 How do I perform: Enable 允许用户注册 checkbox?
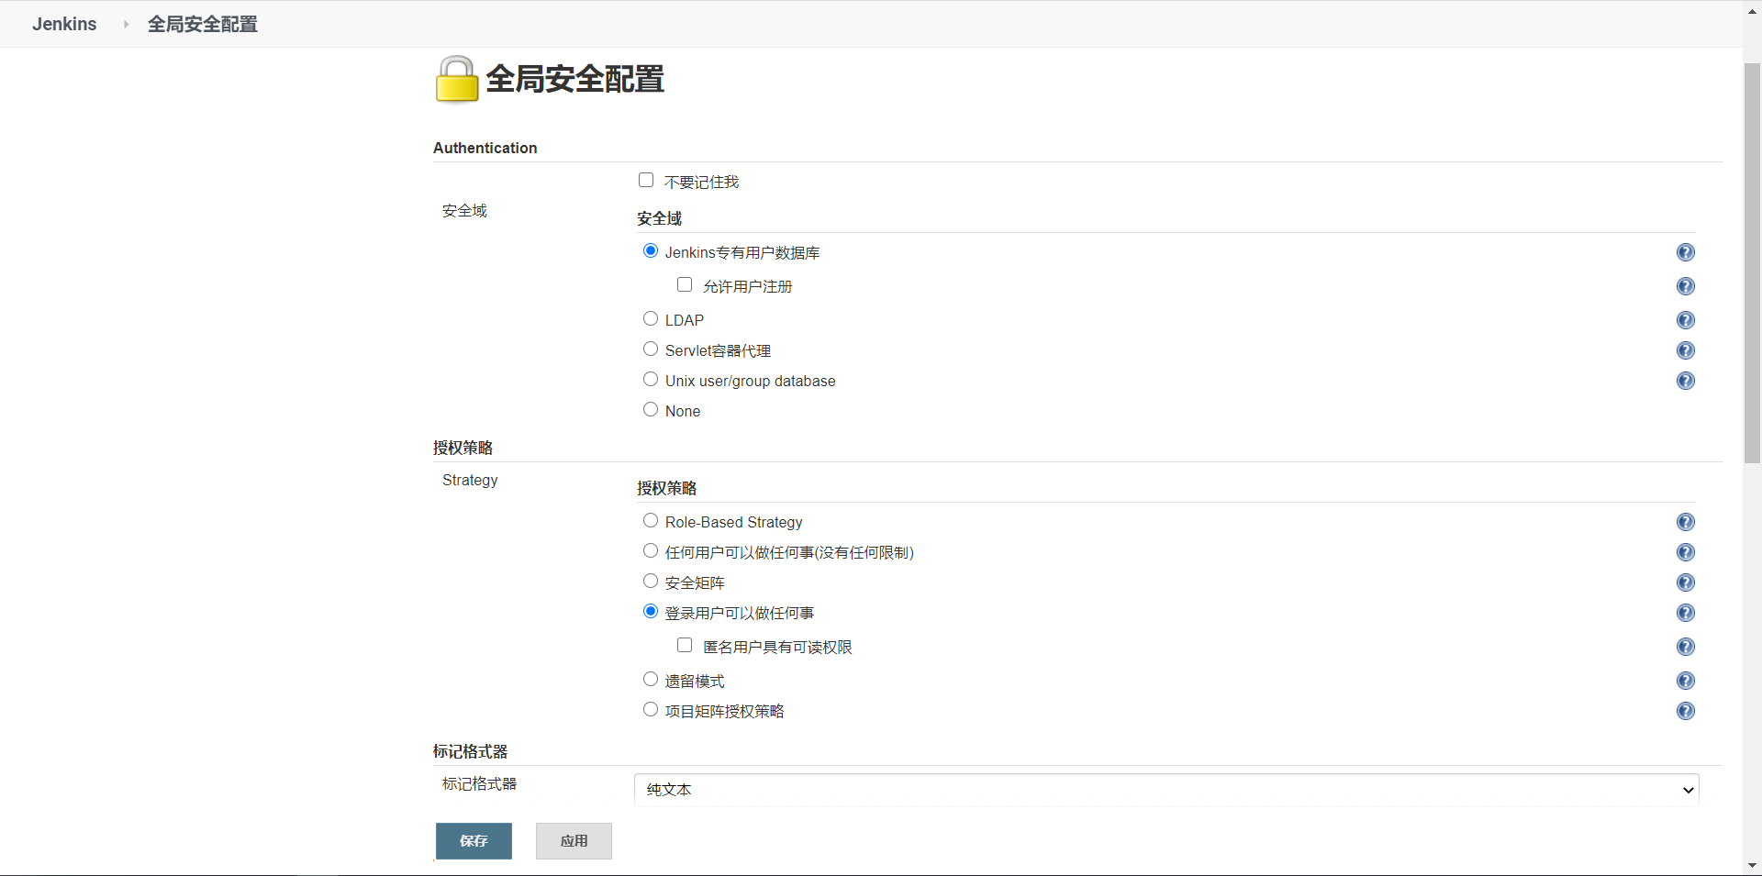pyautogui.click(x=685, y=284)
